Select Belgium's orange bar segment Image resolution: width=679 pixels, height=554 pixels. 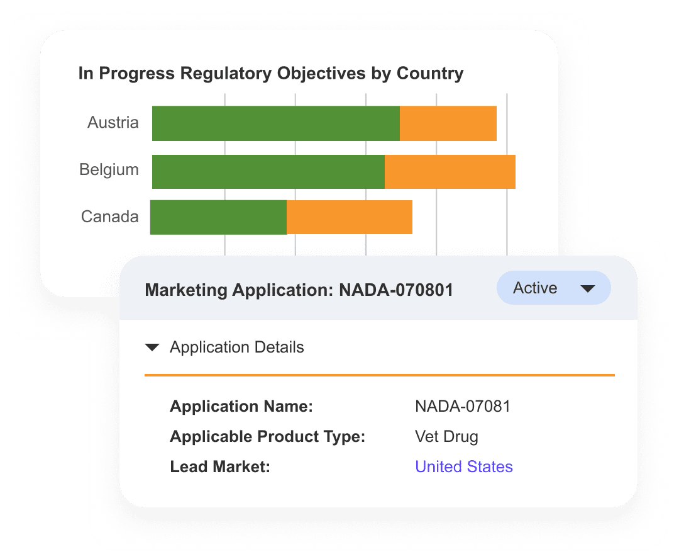coord(450,172)
